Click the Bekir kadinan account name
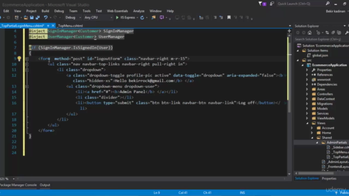This screenshot has width=349, height=196. pos(335,11)
